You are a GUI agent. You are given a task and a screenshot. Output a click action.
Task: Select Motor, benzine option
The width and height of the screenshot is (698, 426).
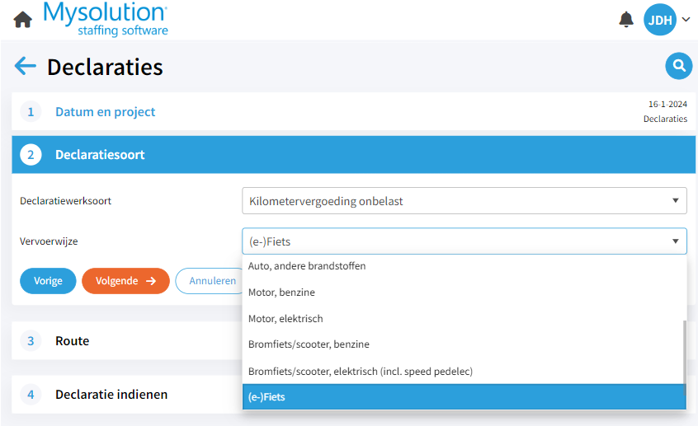tap(281, 293)
